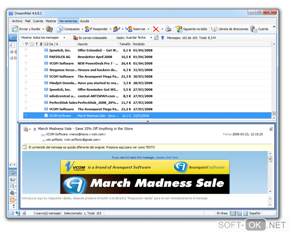
Task: Click the red A encoding icon in message header
Action: point(271,129)
